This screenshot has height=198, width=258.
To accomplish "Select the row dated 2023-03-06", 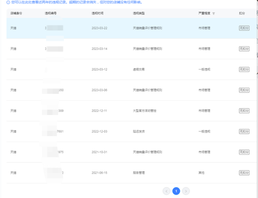I will pyautogui.click(x=131, y=90).
